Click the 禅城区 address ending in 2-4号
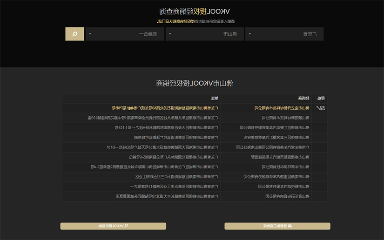This screenshot has height=240, width=384. pyautogui.click(x=154, y=167)
